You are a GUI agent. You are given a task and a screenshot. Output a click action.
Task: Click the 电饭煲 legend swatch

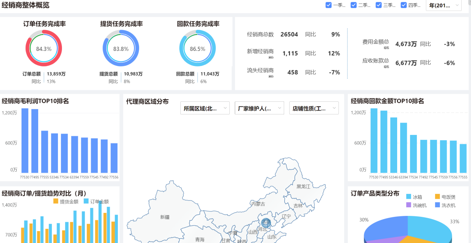click(438, 197)
